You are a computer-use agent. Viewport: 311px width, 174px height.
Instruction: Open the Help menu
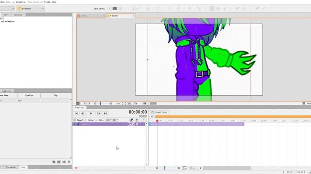(x=54, y=2)
